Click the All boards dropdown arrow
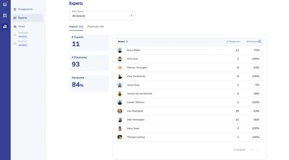 (132, 16)
